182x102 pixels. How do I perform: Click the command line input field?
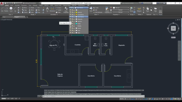point(94,96)
